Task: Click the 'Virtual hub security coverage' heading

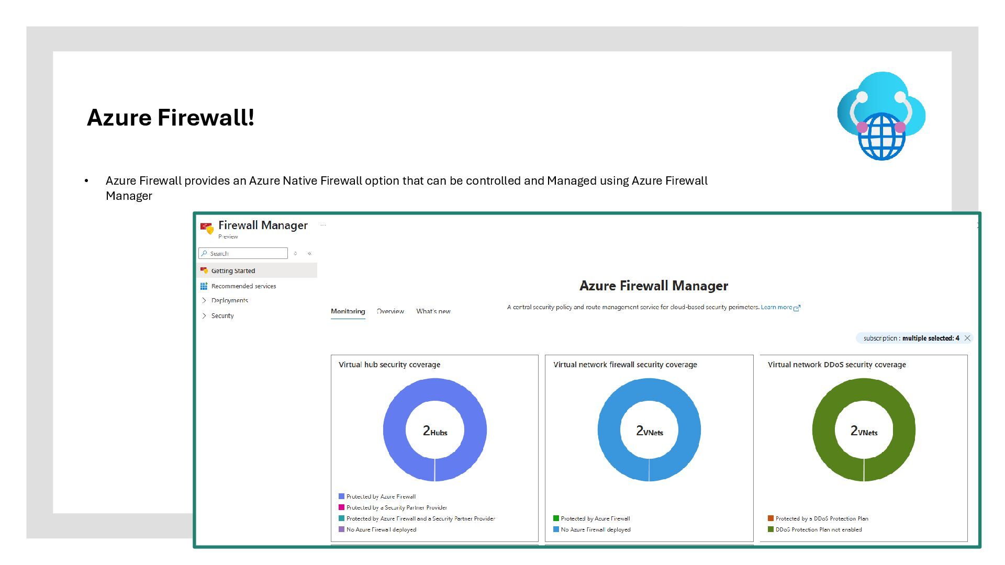Action: [389, 365]
